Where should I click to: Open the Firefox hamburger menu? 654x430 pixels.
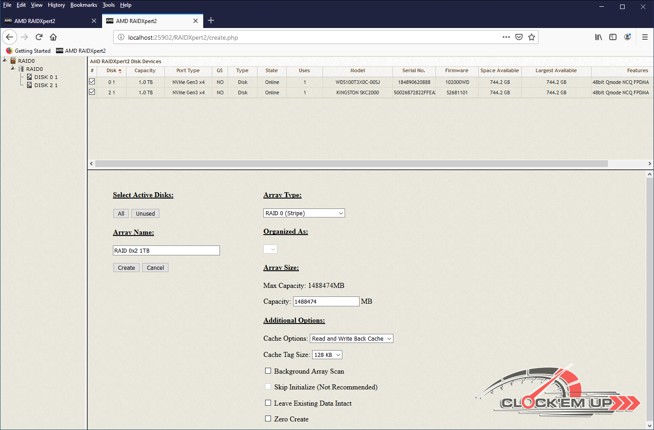coord(645,37)
